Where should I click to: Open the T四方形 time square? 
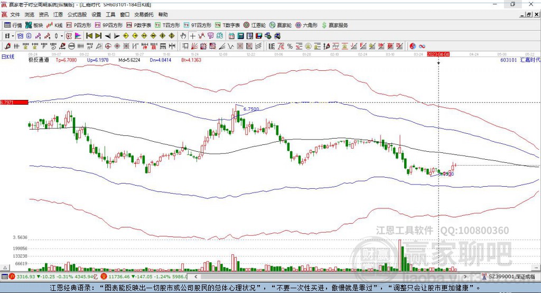click(167, 25)
